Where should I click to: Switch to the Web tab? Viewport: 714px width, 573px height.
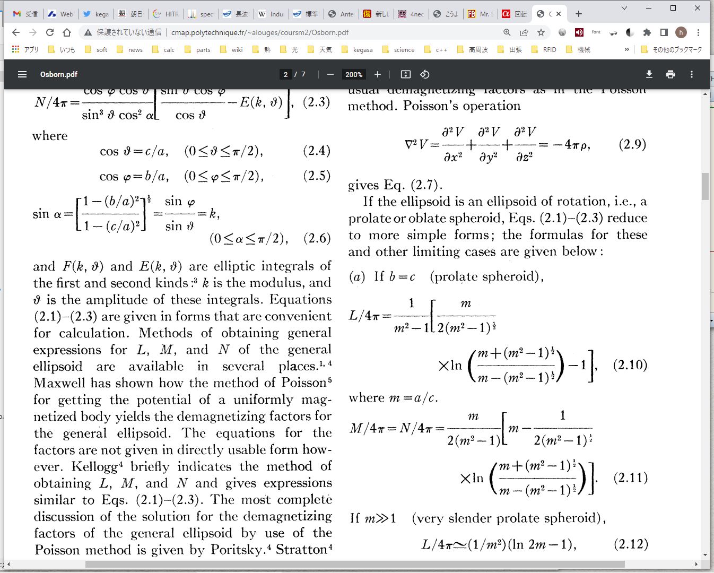[x=60, y=14]
